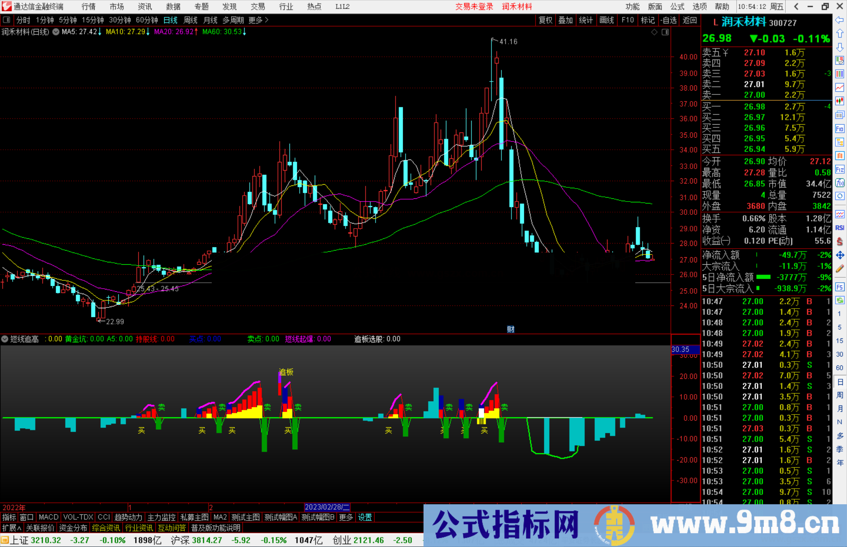Open the 互动问答 link

(172, 528)
